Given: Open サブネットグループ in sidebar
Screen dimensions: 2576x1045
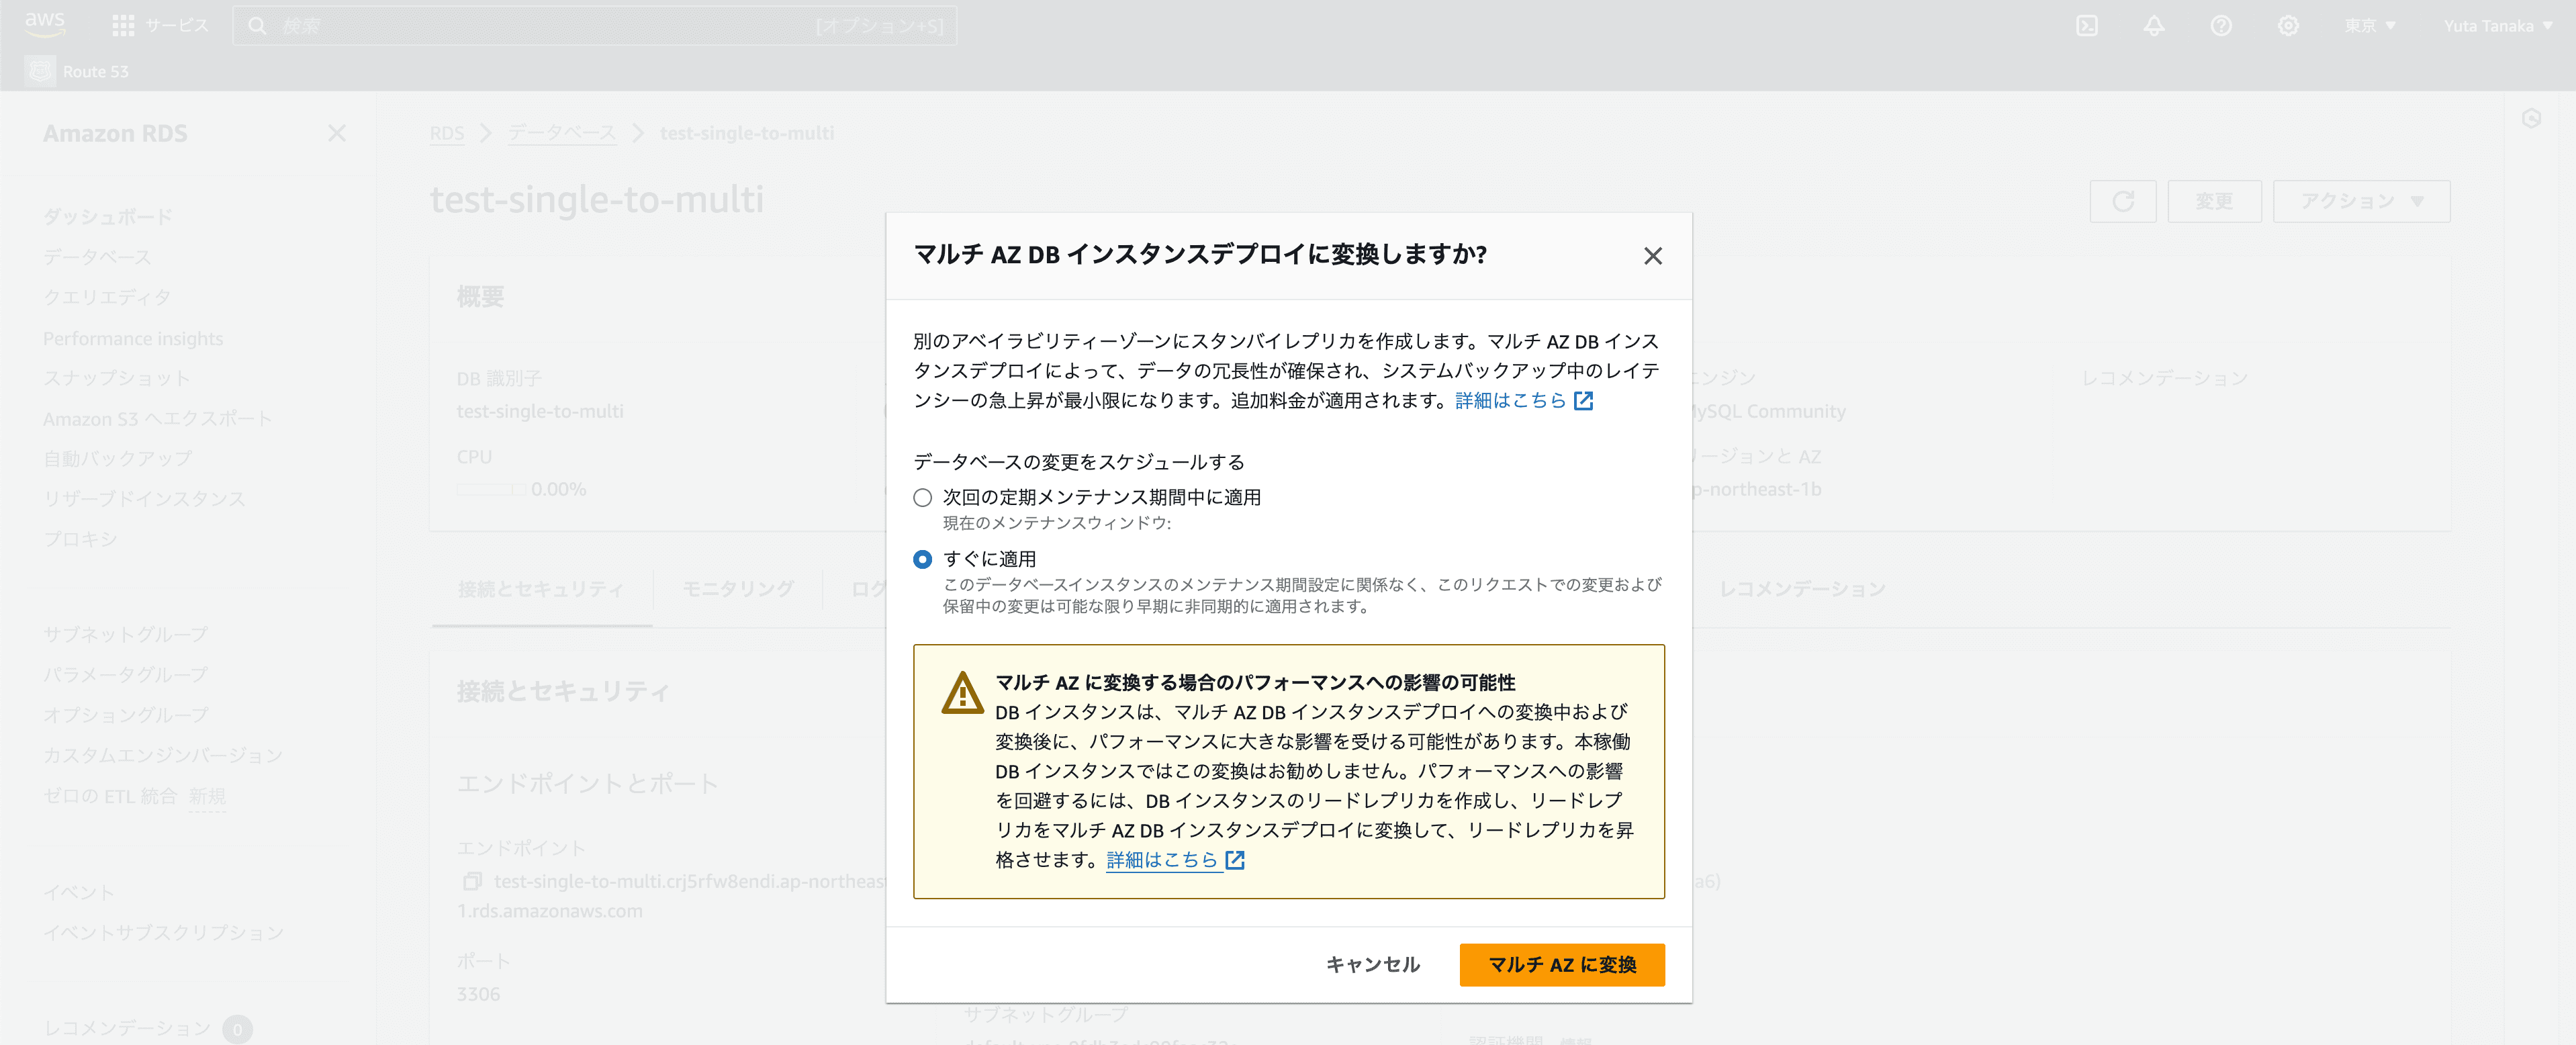Looking at the screenshot, I should pos(126,635).
